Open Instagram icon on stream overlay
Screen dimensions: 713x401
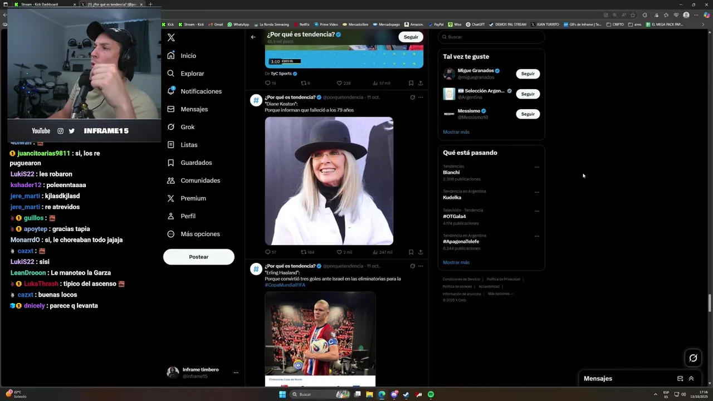click(61, 131)
